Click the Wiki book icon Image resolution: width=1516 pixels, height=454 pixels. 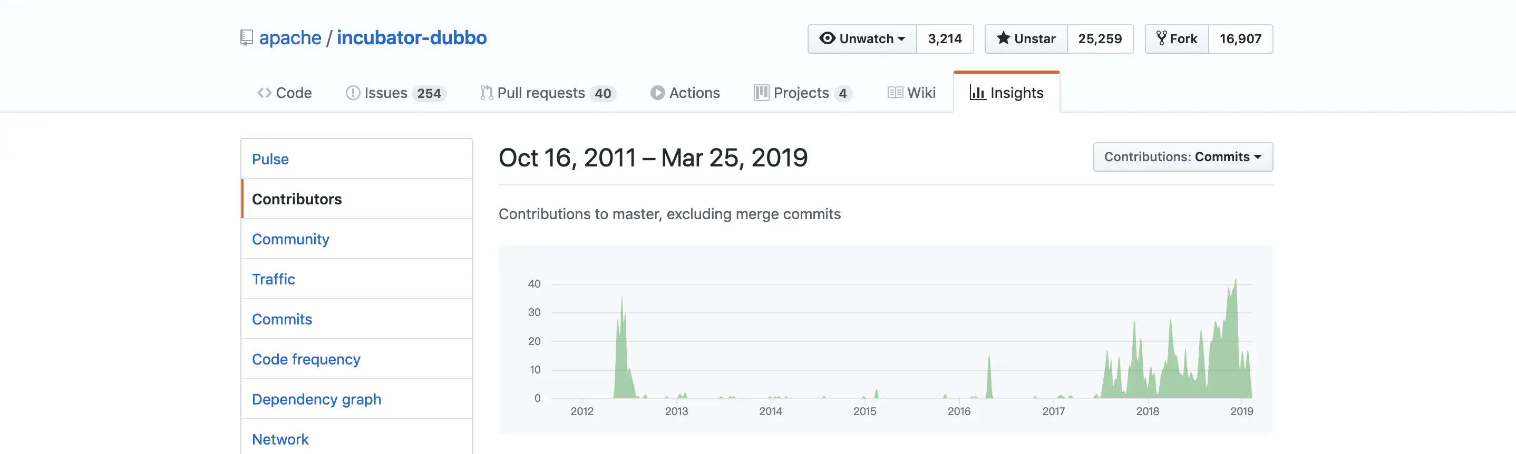click(895, 93)
